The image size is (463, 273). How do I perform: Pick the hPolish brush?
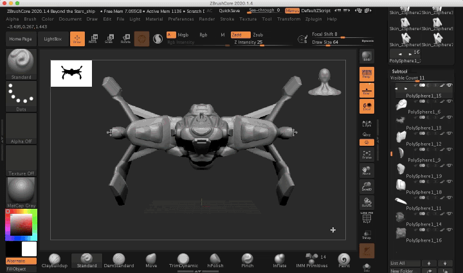[215, 260]
